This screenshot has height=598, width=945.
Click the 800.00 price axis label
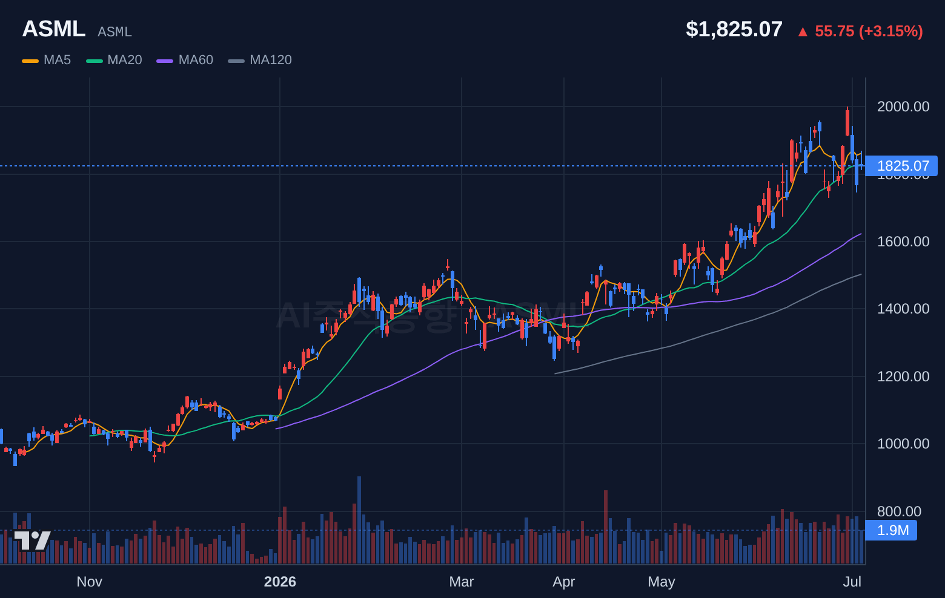[899, 511]
